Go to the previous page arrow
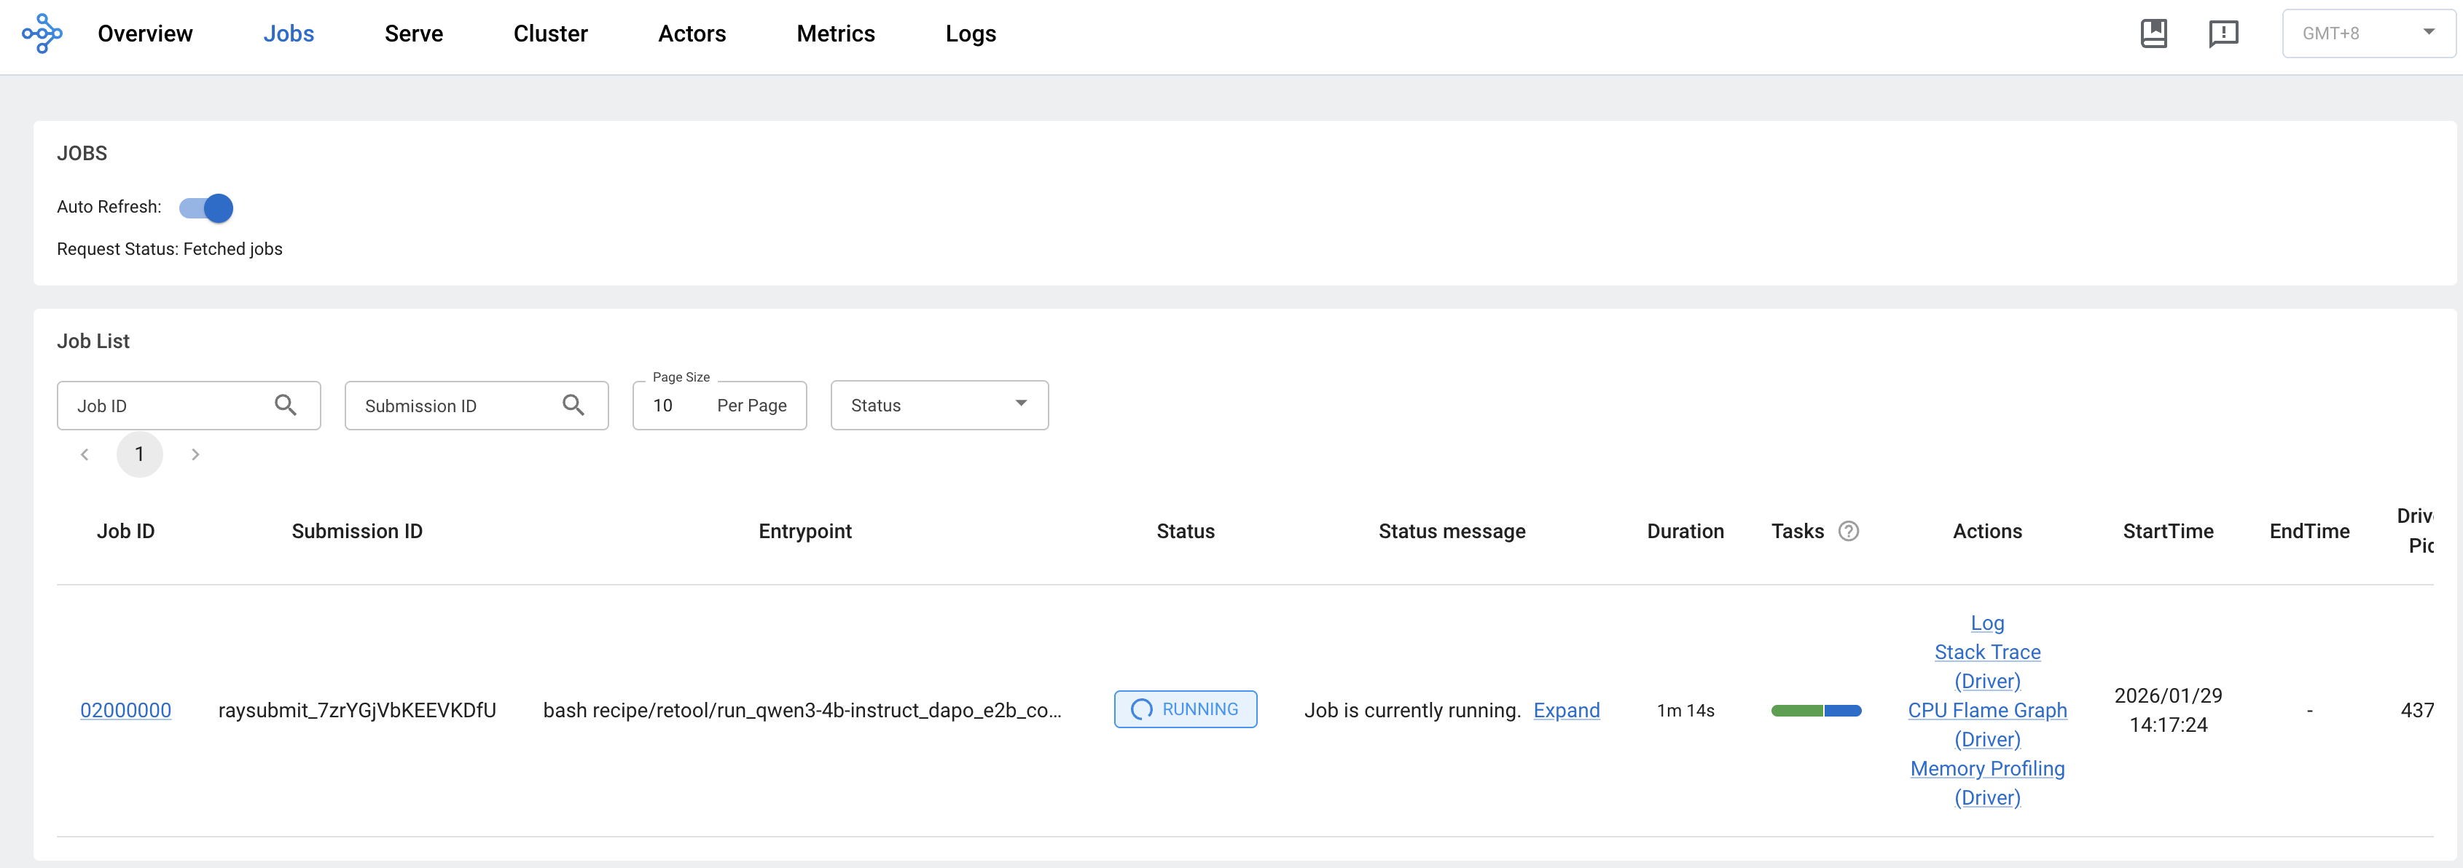This screenshot has height=868, width=2463. pos(85,454)
